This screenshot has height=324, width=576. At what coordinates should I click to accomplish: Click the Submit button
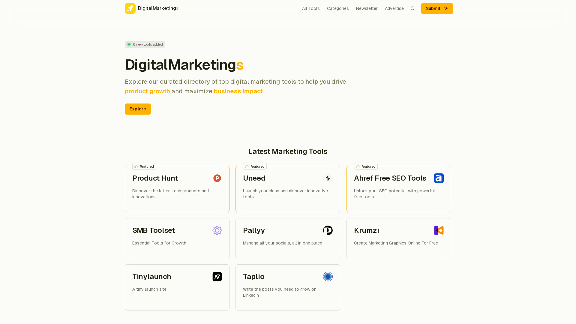[437, 8]
